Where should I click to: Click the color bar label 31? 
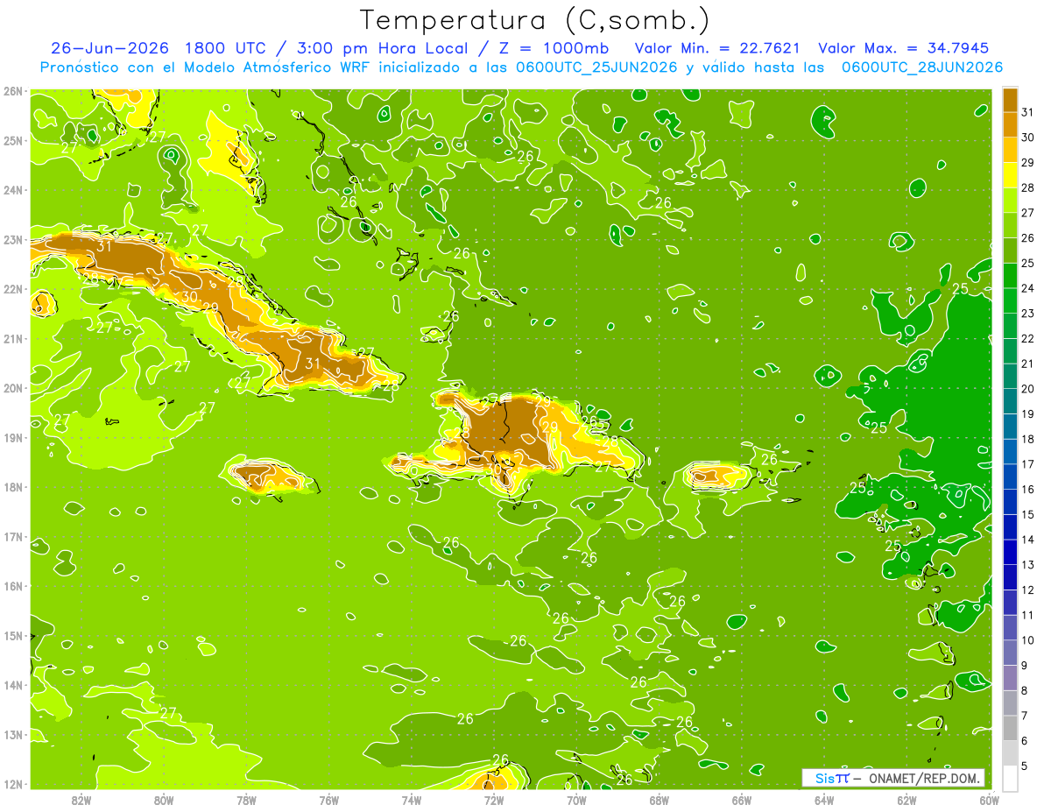1028,112
